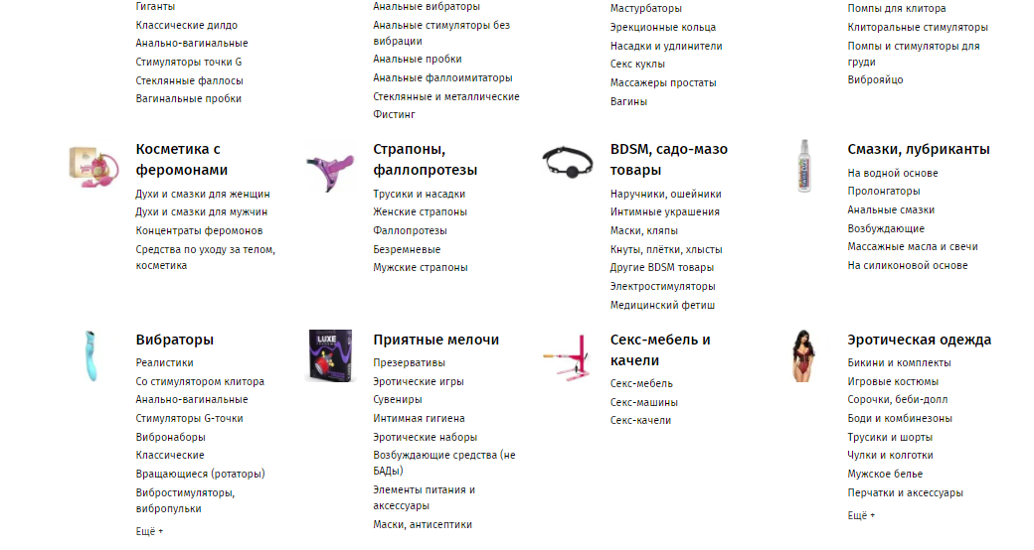Open the Интимная гигиена subcategory
1034x550 pixels.
(419, 418)
